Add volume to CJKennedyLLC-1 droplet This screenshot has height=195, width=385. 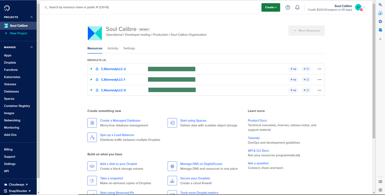pos(293,79)
